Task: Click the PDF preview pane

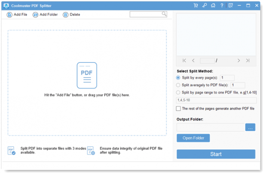Action: 216,34
